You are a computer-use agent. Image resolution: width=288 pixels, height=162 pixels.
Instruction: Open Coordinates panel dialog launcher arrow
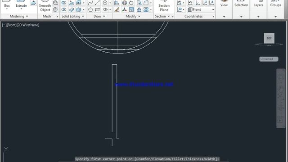213,17
